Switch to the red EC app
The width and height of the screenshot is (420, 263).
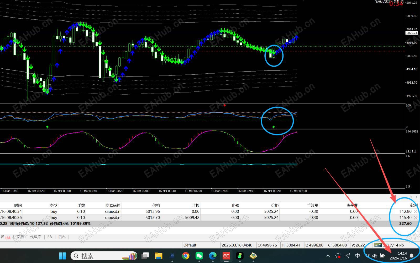[x=226, y=256]
